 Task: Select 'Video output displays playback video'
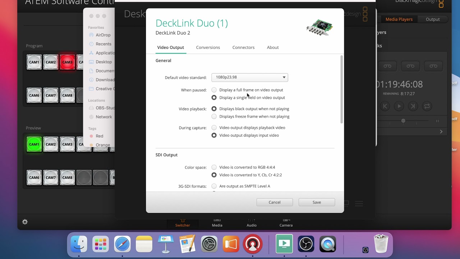tap(214, 128)
